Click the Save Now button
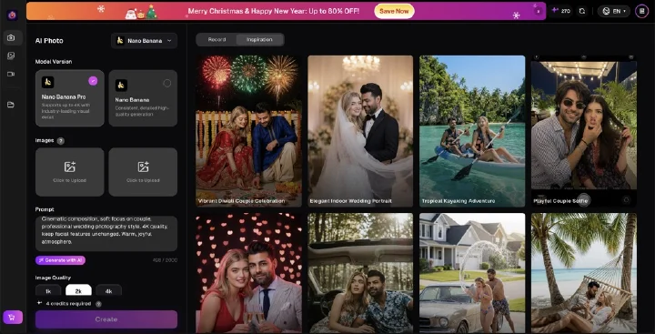 point(394,11)
